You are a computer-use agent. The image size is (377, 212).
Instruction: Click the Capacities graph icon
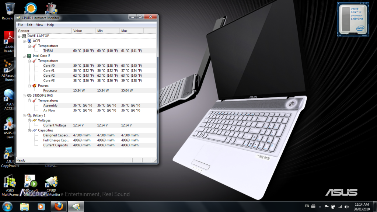pyautogui.click(x=35, y=131)
